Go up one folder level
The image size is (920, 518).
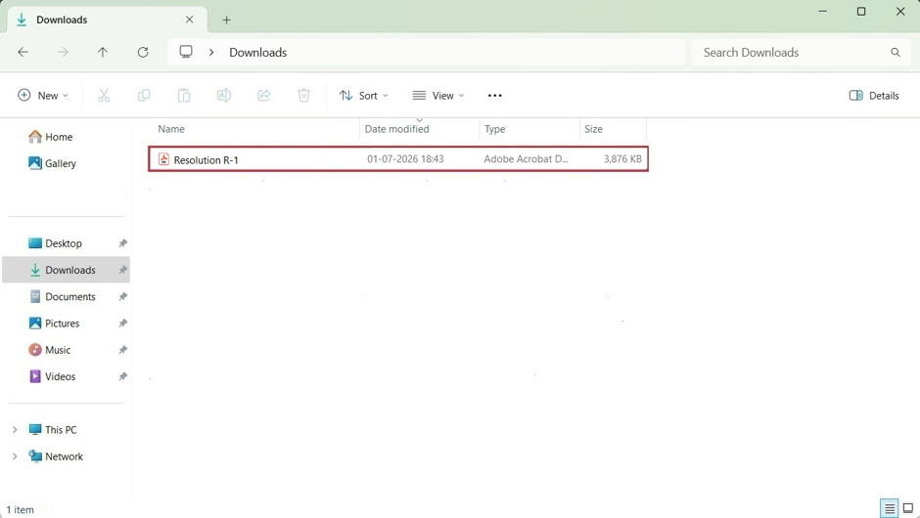(x=103, y=52)
